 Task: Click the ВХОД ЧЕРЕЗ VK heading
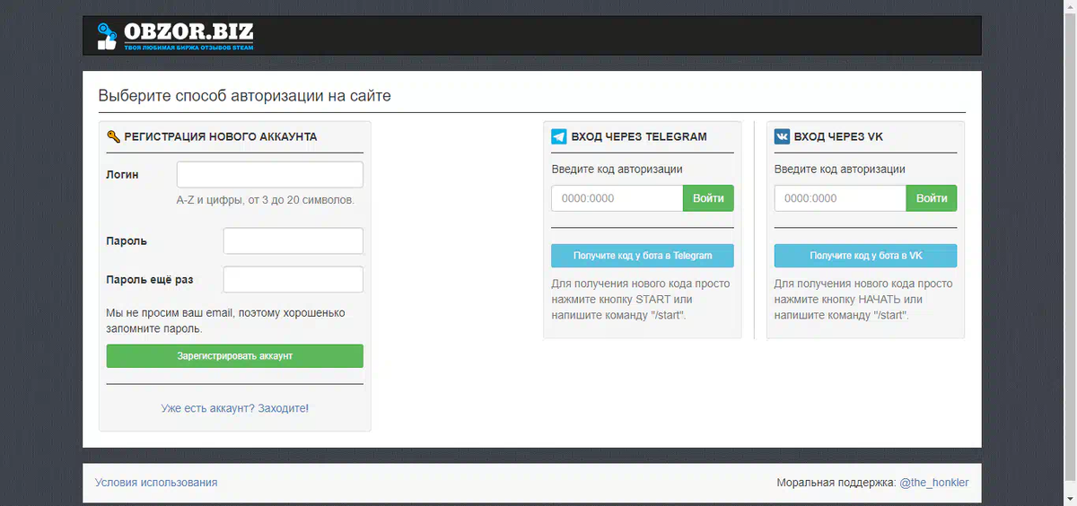[838, 137]
